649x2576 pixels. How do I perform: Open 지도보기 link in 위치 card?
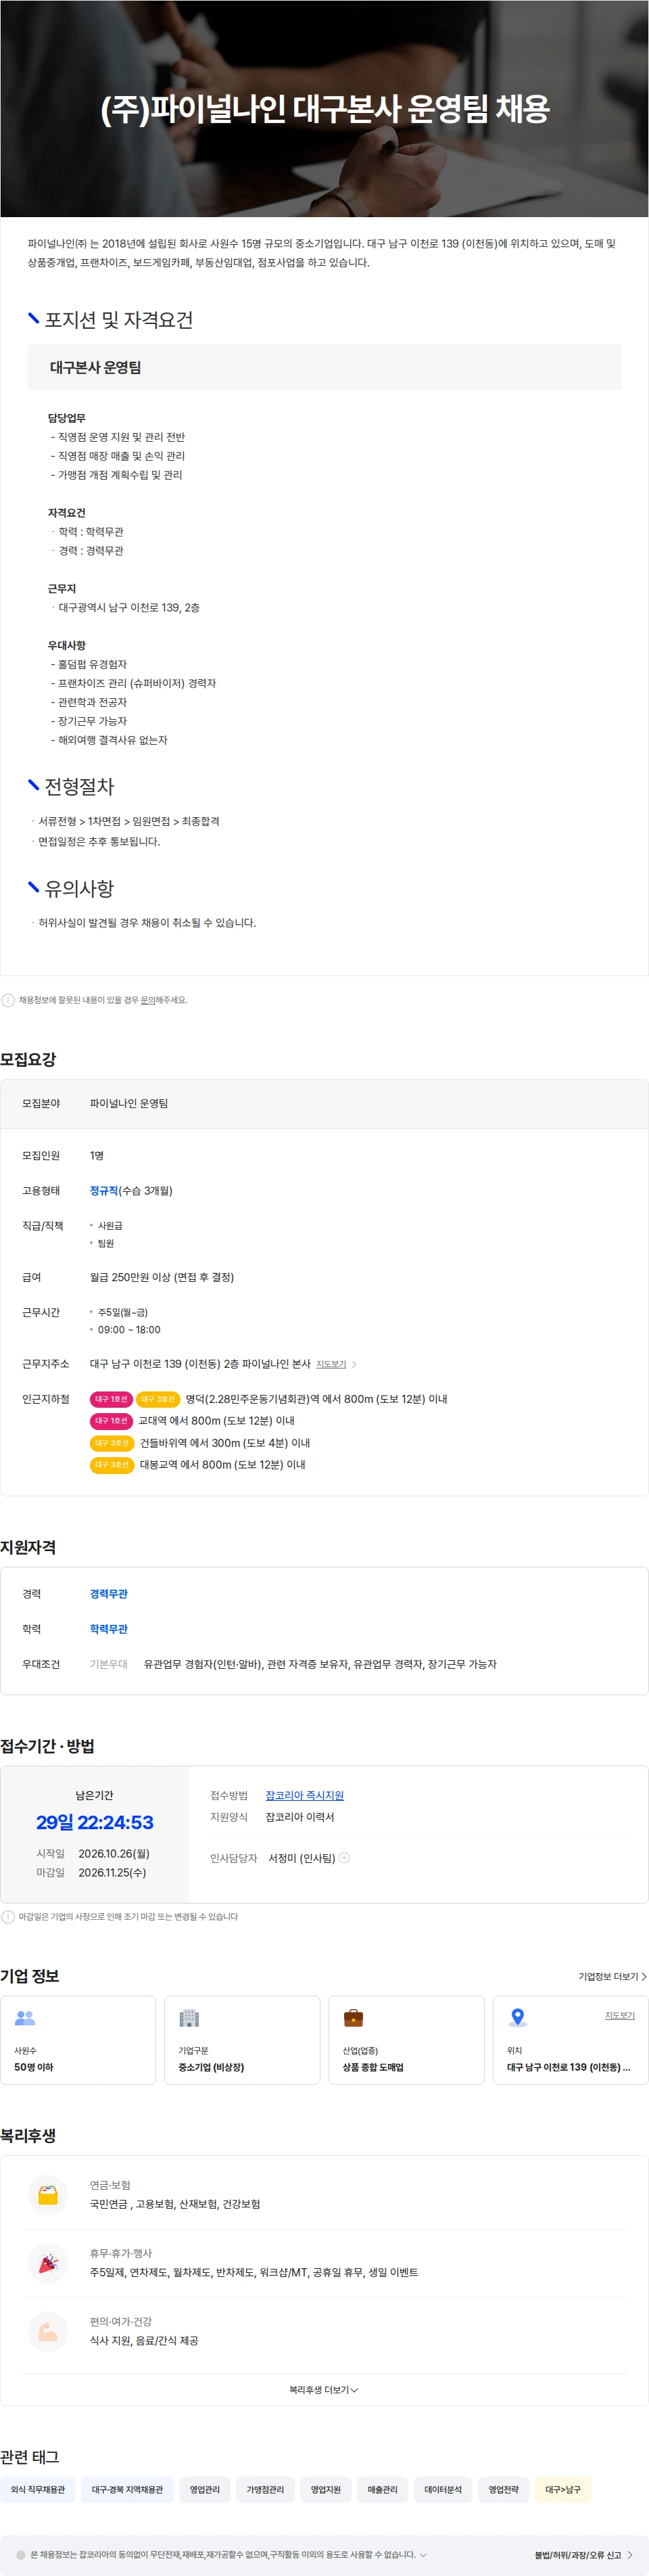tap(619, 2015)
